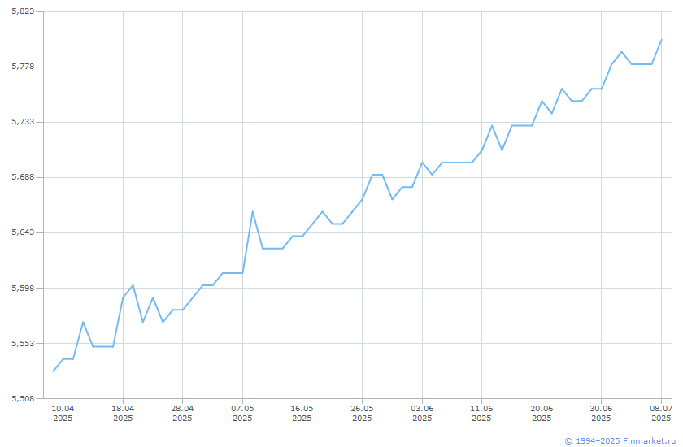Image resolution: width=683 pixels, height=447 pixels.
Task: Click the 5,778 y-axis label
Action: tap(23, 67)
